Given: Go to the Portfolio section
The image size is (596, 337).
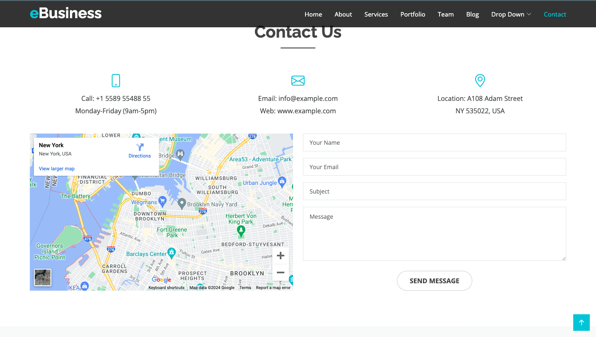Looking at the screenshot, I should [x=413, y=14].
